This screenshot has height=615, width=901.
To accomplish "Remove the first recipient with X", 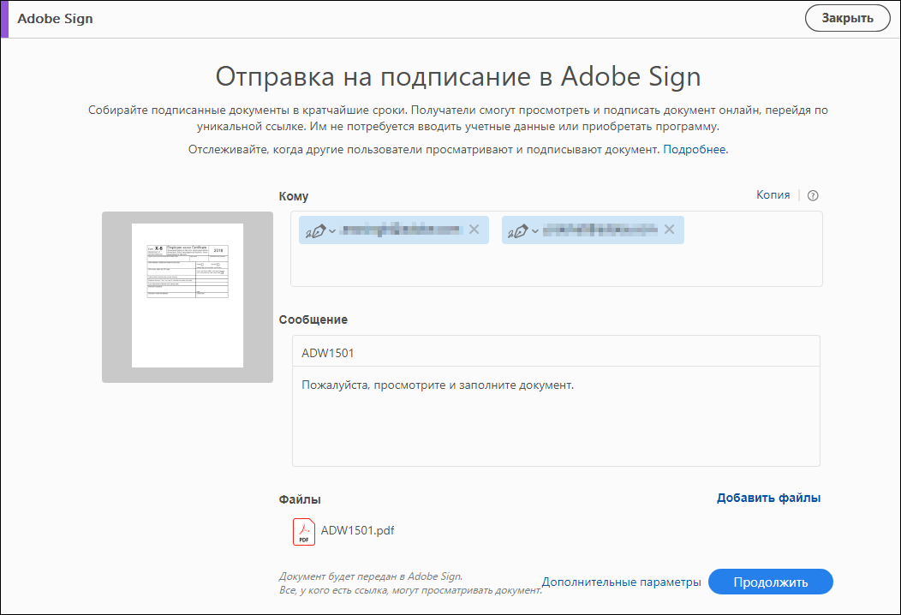I will pyautogui.click(x=473, y=230).
